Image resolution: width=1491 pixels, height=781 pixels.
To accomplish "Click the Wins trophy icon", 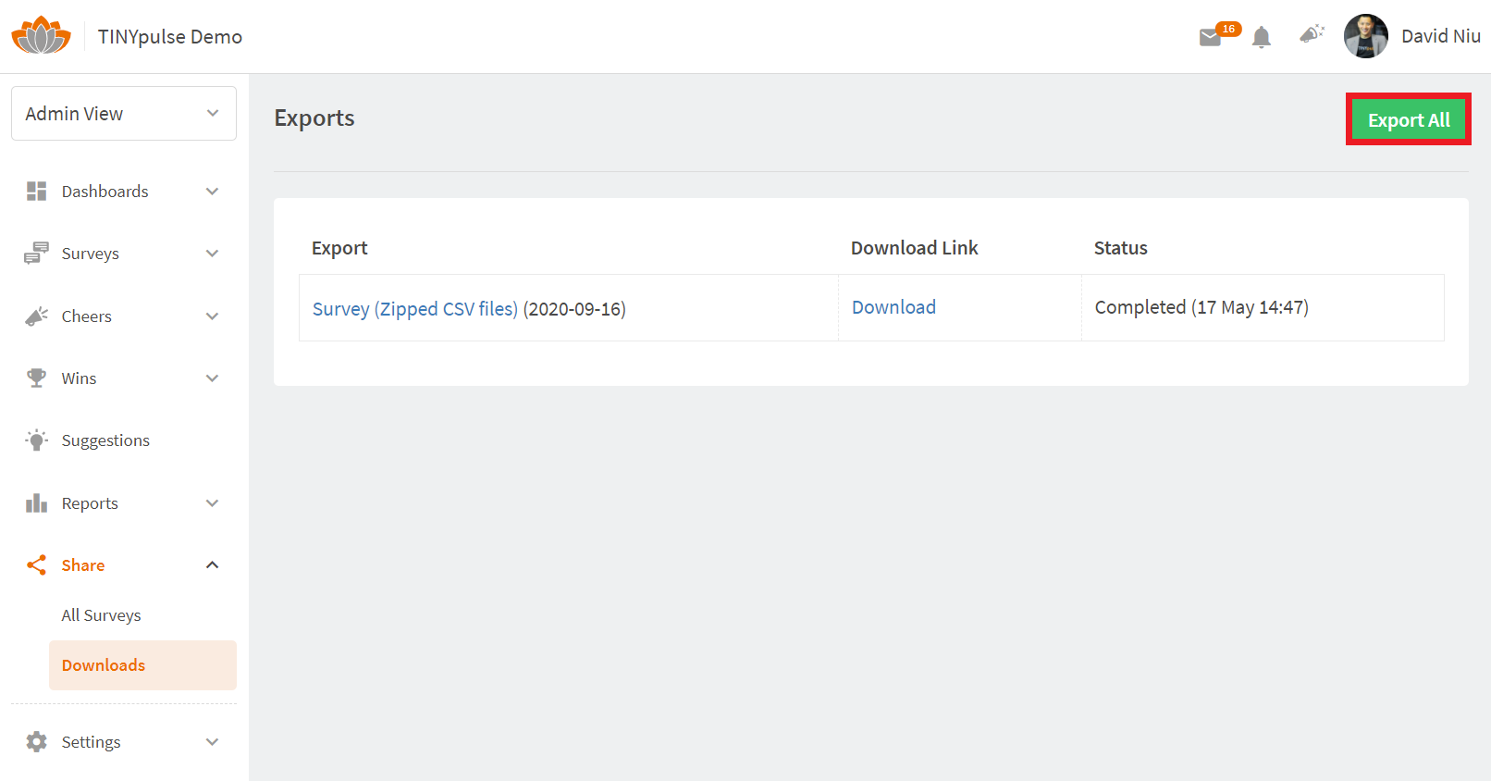I will pyautogui.click(x=36, y=378).
